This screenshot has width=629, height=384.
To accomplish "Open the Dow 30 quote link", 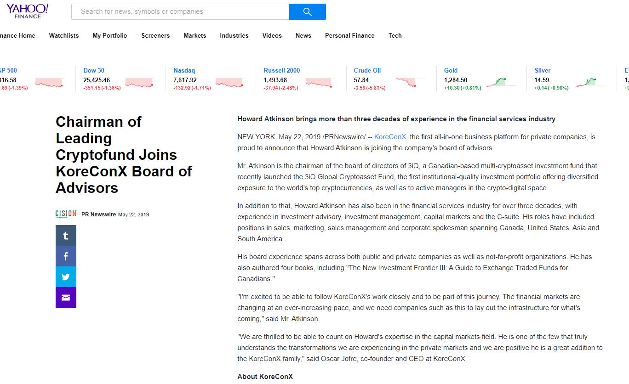I will [94, 70].
